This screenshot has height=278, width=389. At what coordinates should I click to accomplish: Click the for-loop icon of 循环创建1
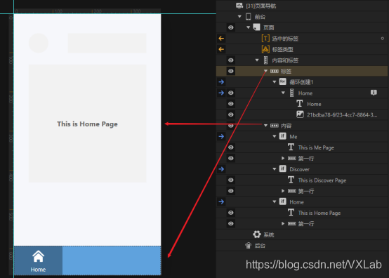coord(282,81)
